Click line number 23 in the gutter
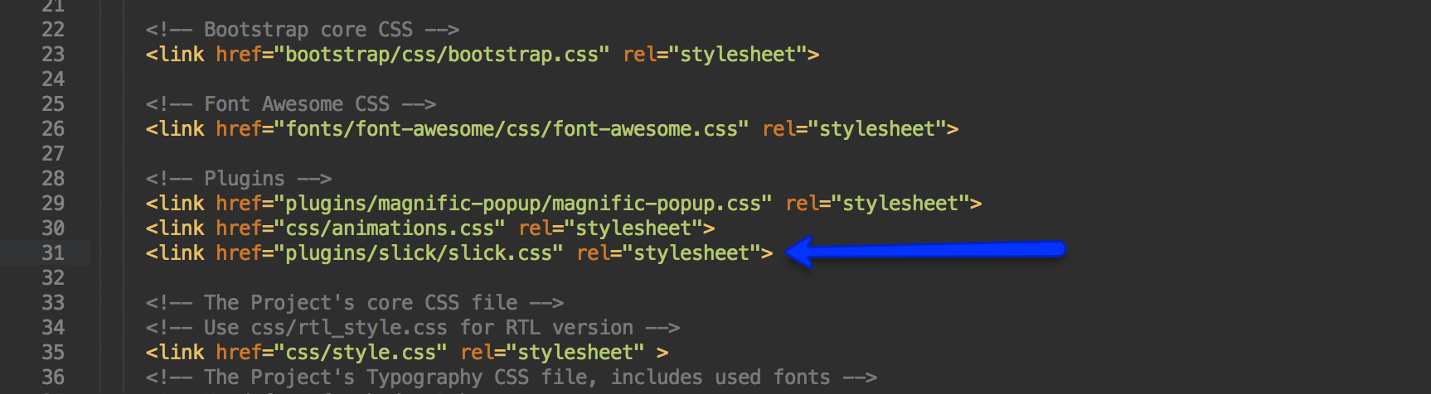This screenshot has height=394, width=1431. tap(53, 55)
